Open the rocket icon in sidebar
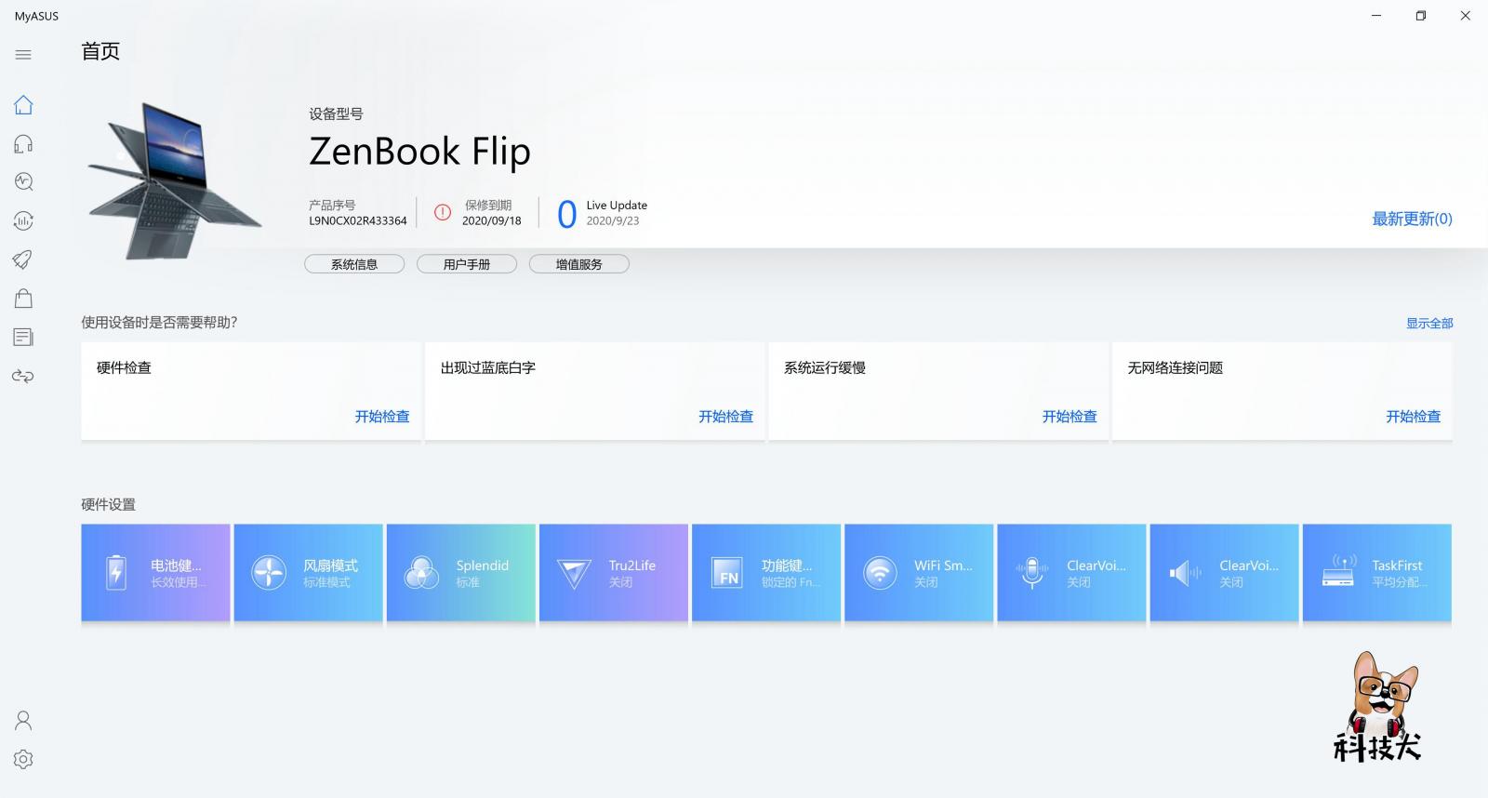 point(23,259)
